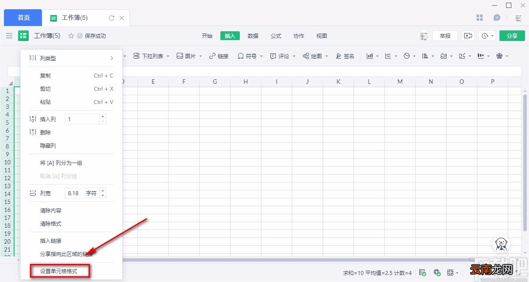529x282 pixels.
Task: Star the workbook as favorite
Action: coord(71,36)
